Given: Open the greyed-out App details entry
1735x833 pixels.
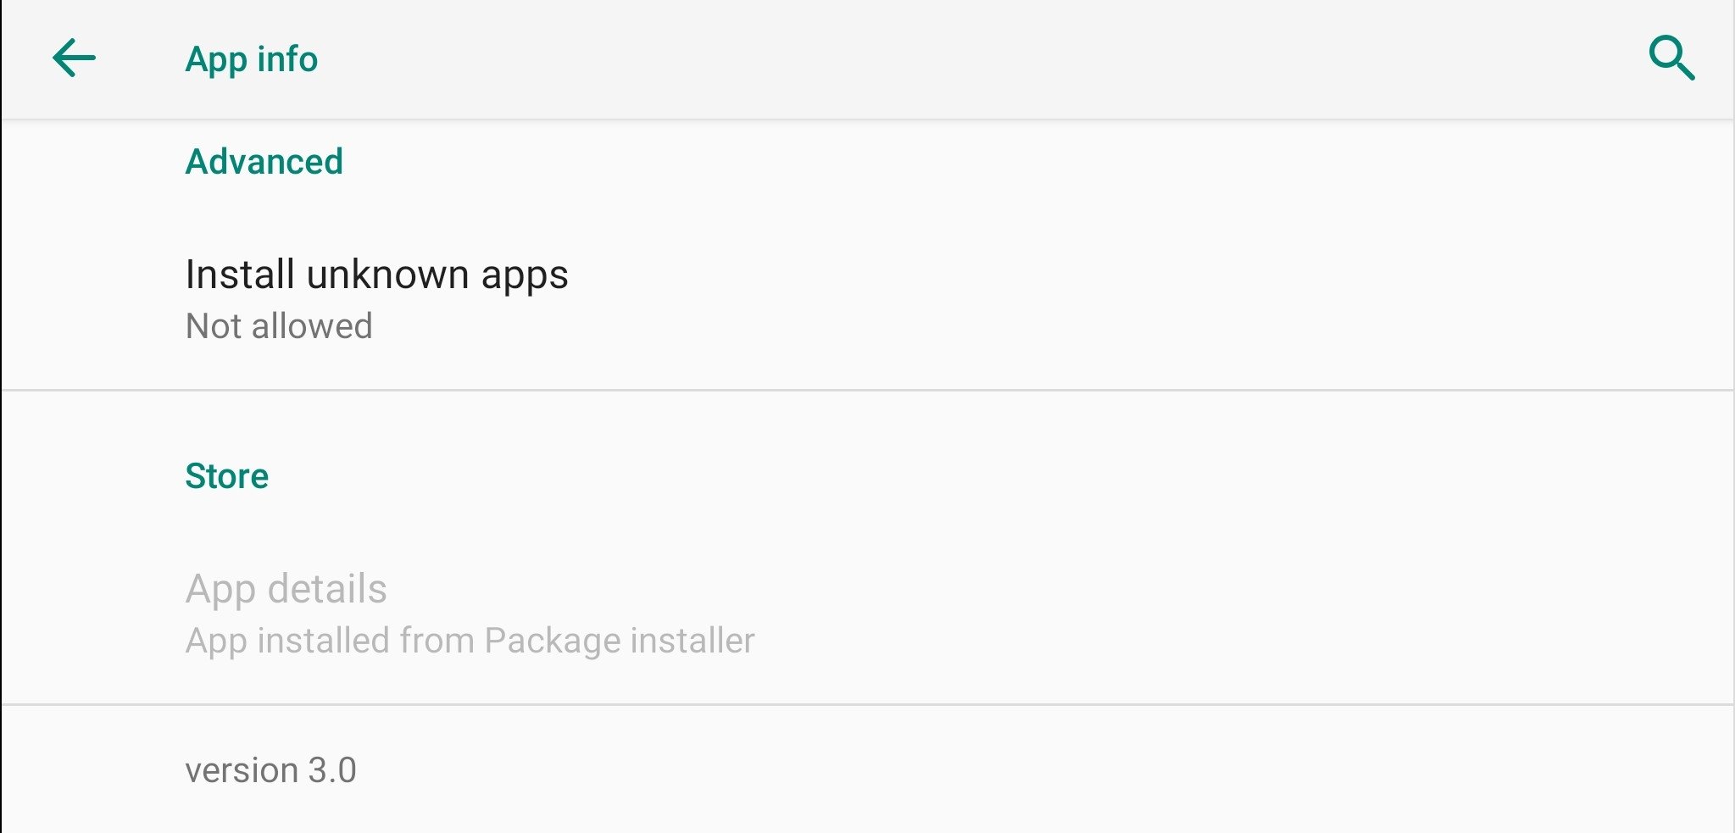Looking at the screenshot, I should point(867,614).
